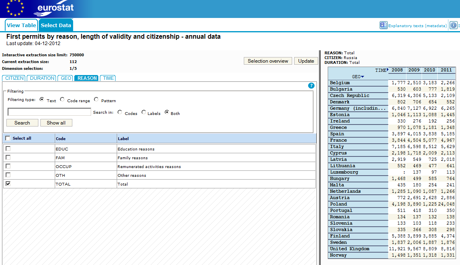Viewport: 460px width, 265px height.
Task: Click the 'Other reasons' label text
Action: (132, 175)
